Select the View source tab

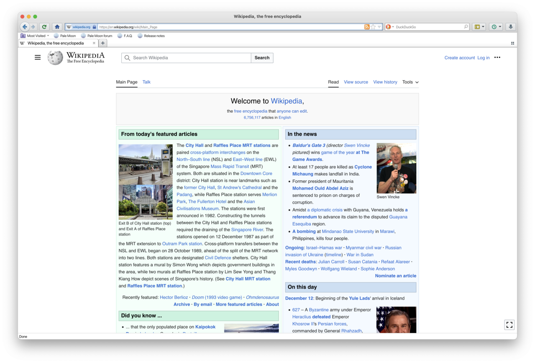(356, 82)
